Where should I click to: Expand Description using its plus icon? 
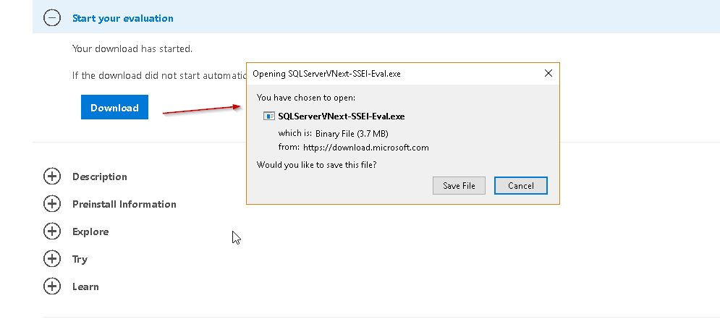click(52, 177)
